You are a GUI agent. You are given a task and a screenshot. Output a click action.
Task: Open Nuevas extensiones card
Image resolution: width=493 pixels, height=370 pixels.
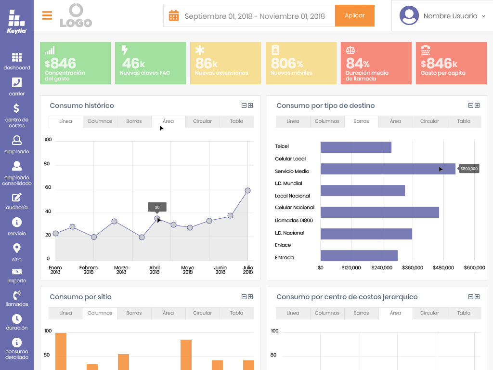coord(226,63)
